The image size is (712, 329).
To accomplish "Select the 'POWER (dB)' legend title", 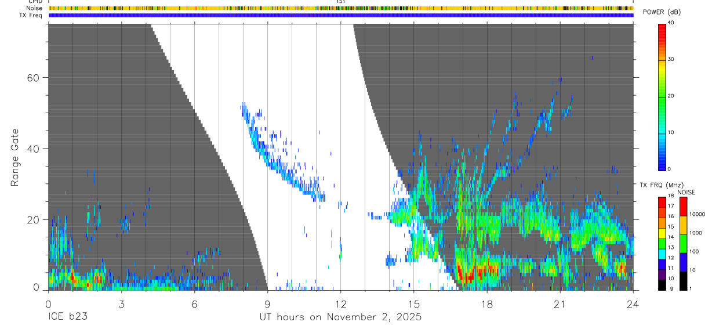I will 662,12.
